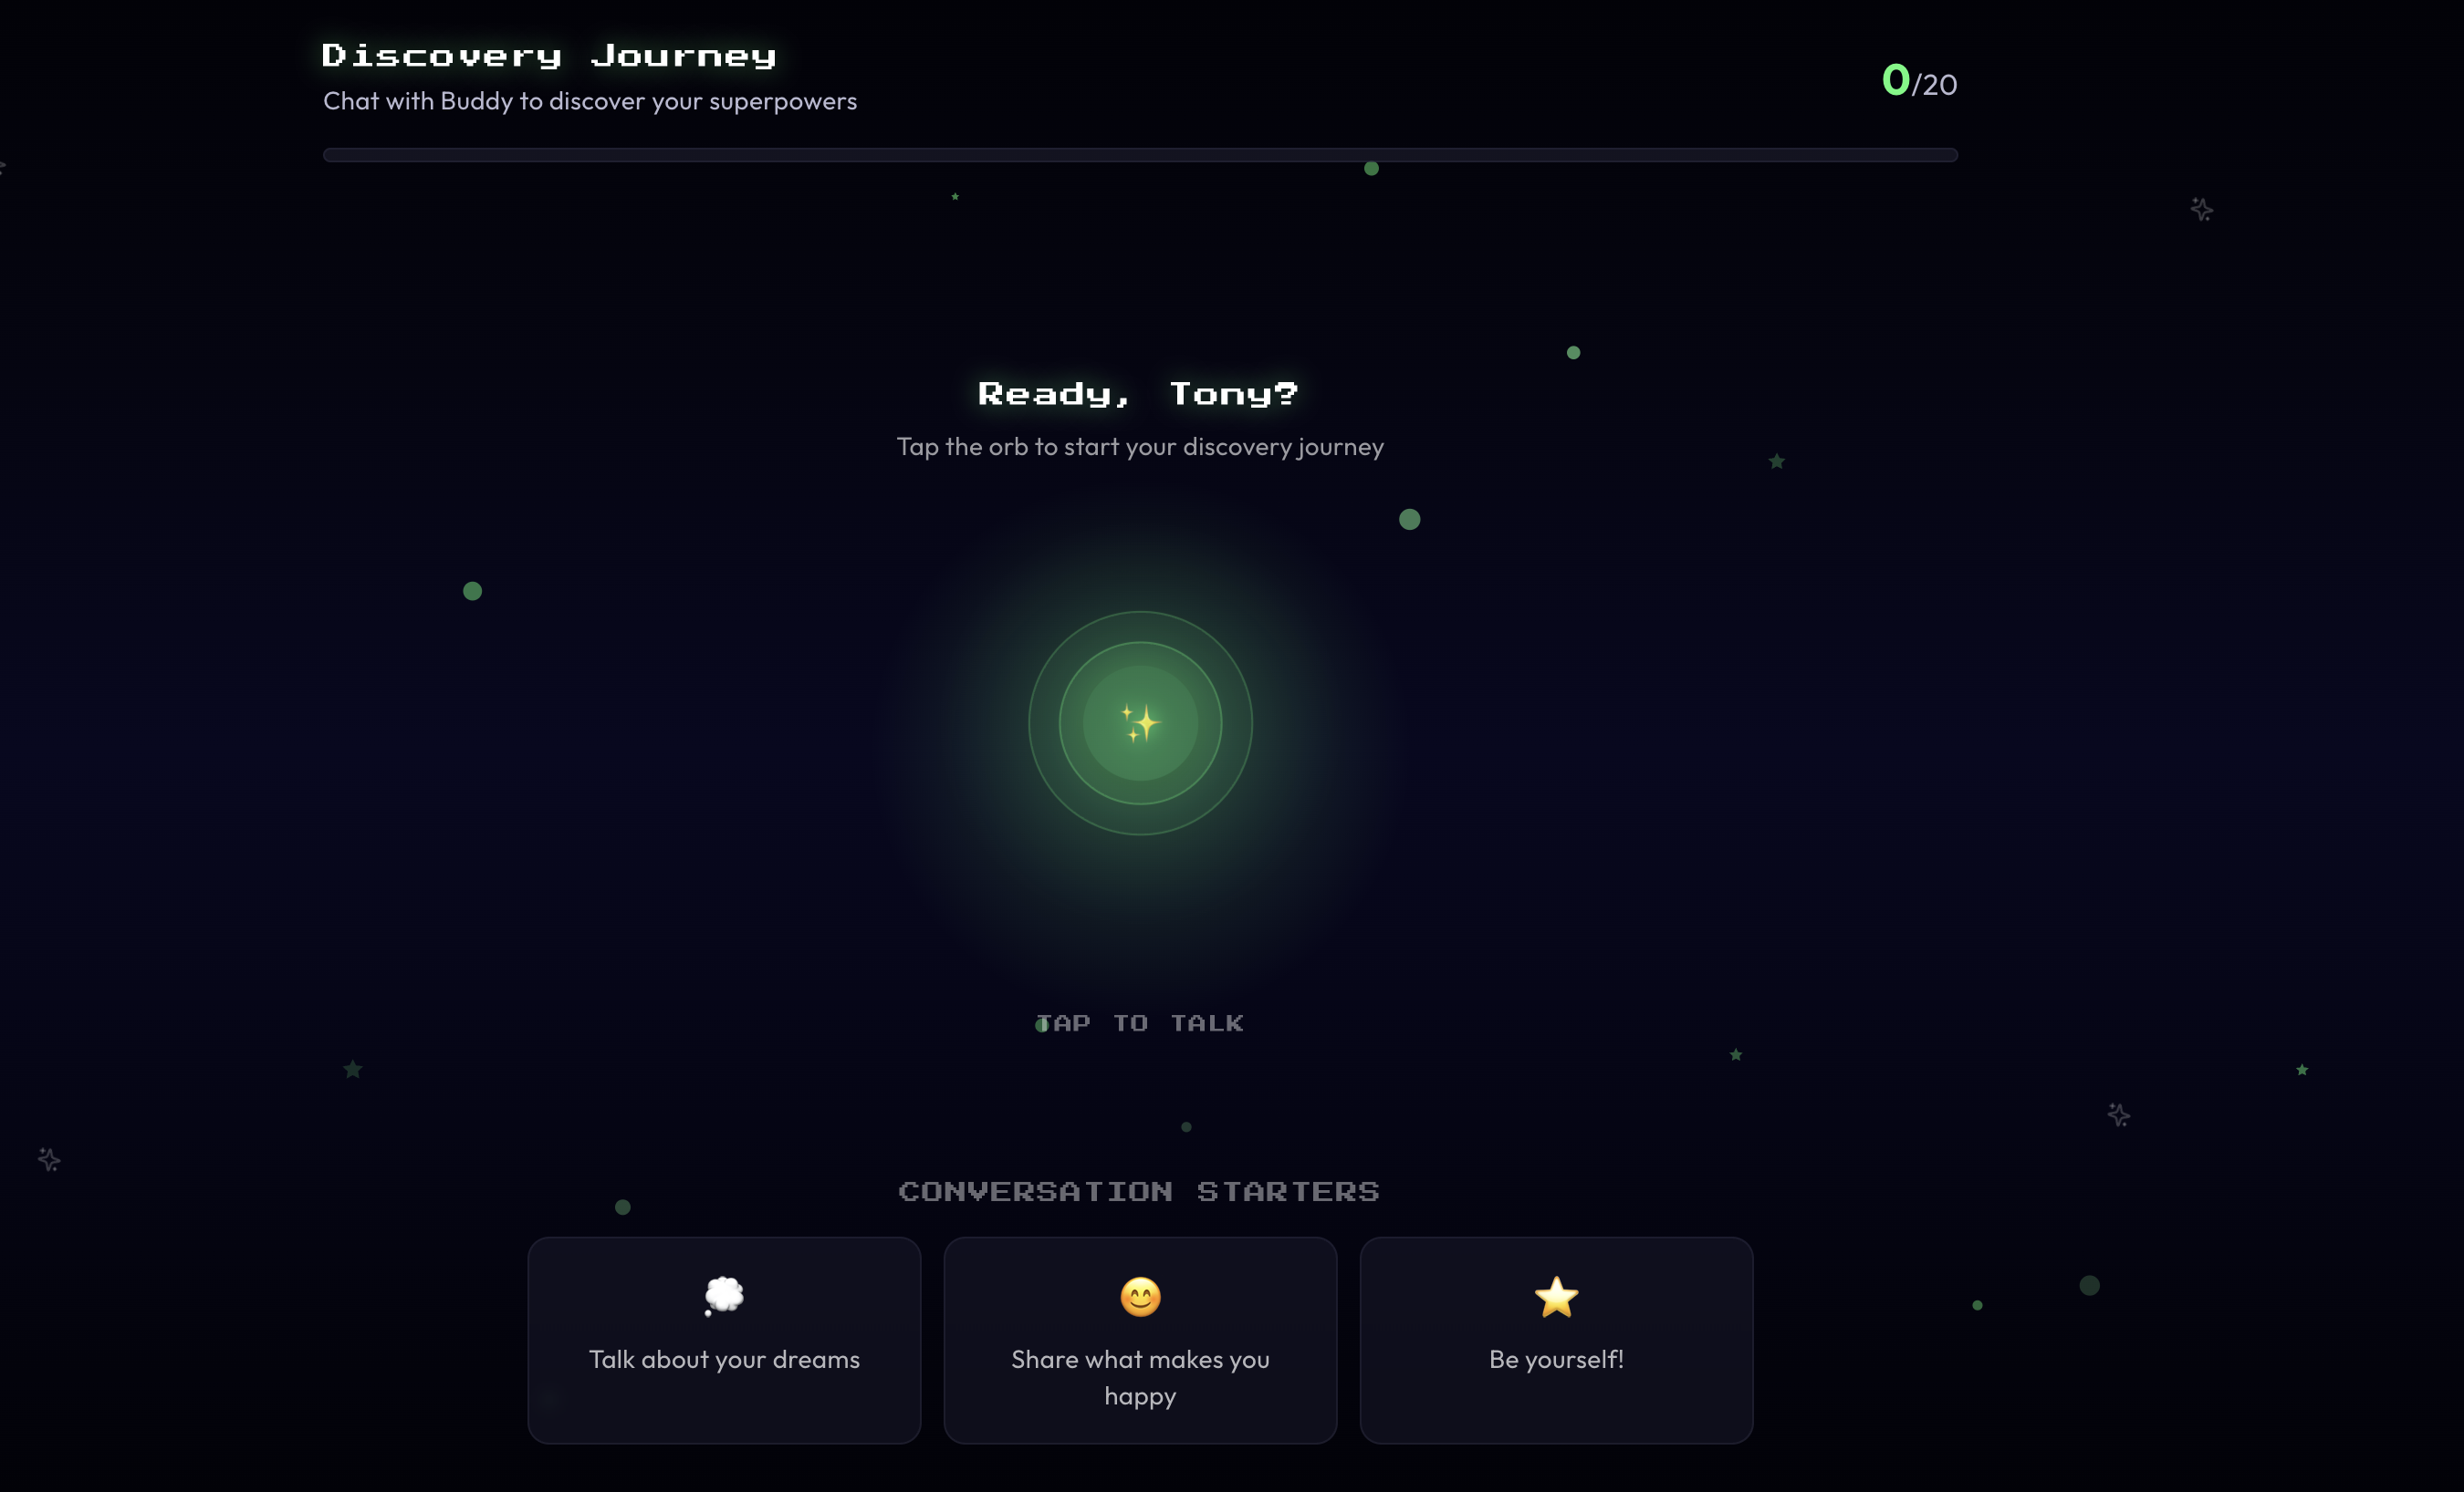Viewport: 2464px width, 1492px height.
Task: Click the sparkle decoration on far left edge
Action: point(47,1160)
